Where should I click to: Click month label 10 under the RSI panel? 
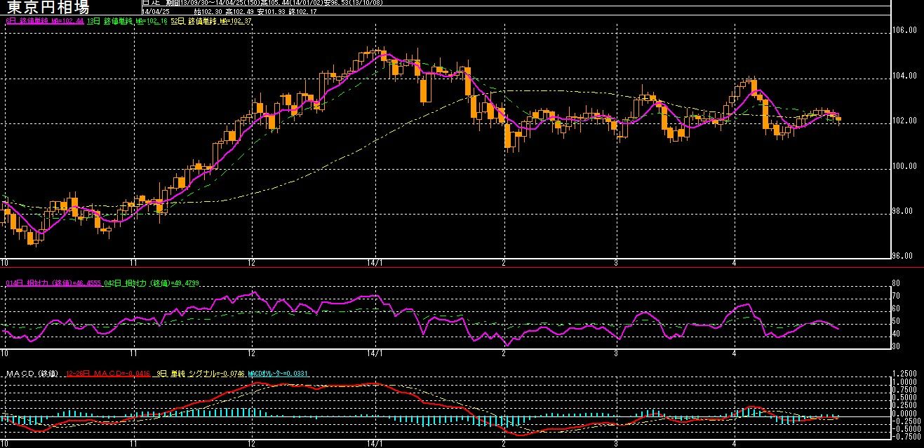[x=4, y=353]
